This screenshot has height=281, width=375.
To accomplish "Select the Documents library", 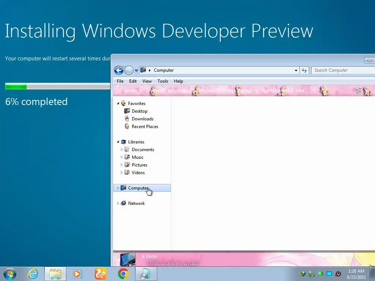I will pos(143,150).
